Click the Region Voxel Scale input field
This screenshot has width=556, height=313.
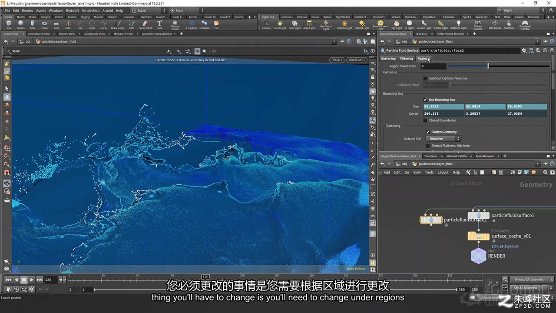433,66
